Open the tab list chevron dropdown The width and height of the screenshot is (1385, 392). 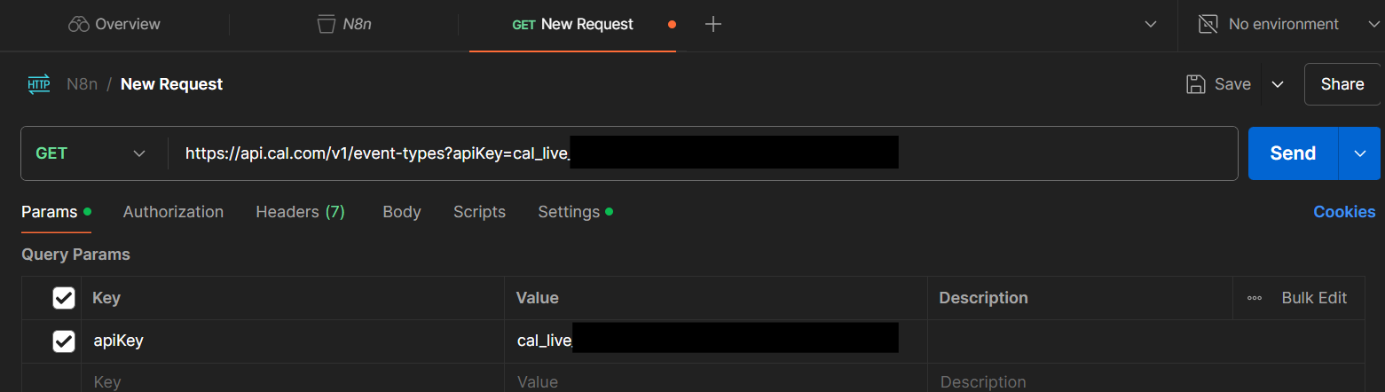click(x=1151, y=25)
